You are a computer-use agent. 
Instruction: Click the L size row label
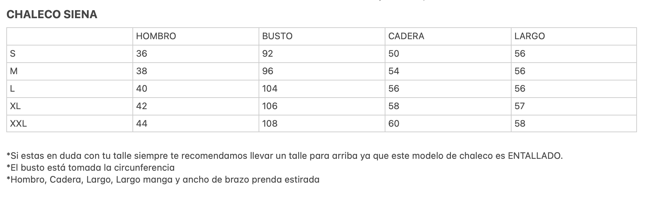(70, 89)
